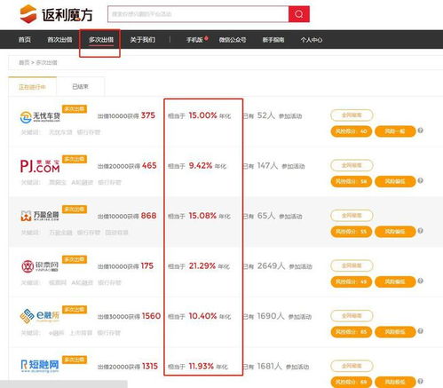Screen dimensions: 443x388
Task: Click the 1681人 participants text
Action: pos(269,366)
